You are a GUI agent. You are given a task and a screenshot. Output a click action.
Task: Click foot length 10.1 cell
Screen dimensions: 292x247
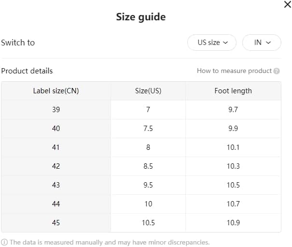click(233, 147)
